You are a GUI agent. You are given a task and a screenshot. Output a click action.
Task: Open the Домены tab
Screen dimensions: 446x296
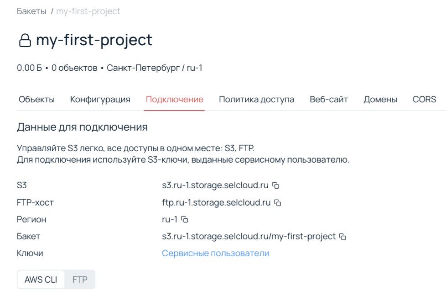click(x=380, y=100)
